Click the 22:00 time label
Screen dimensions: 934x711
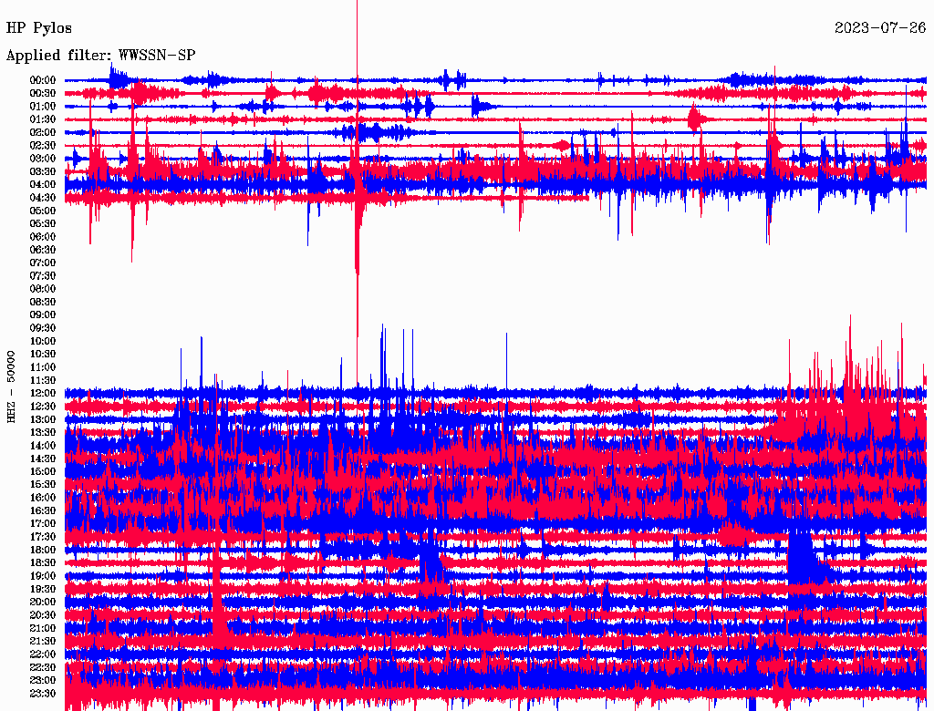point(43,654)
